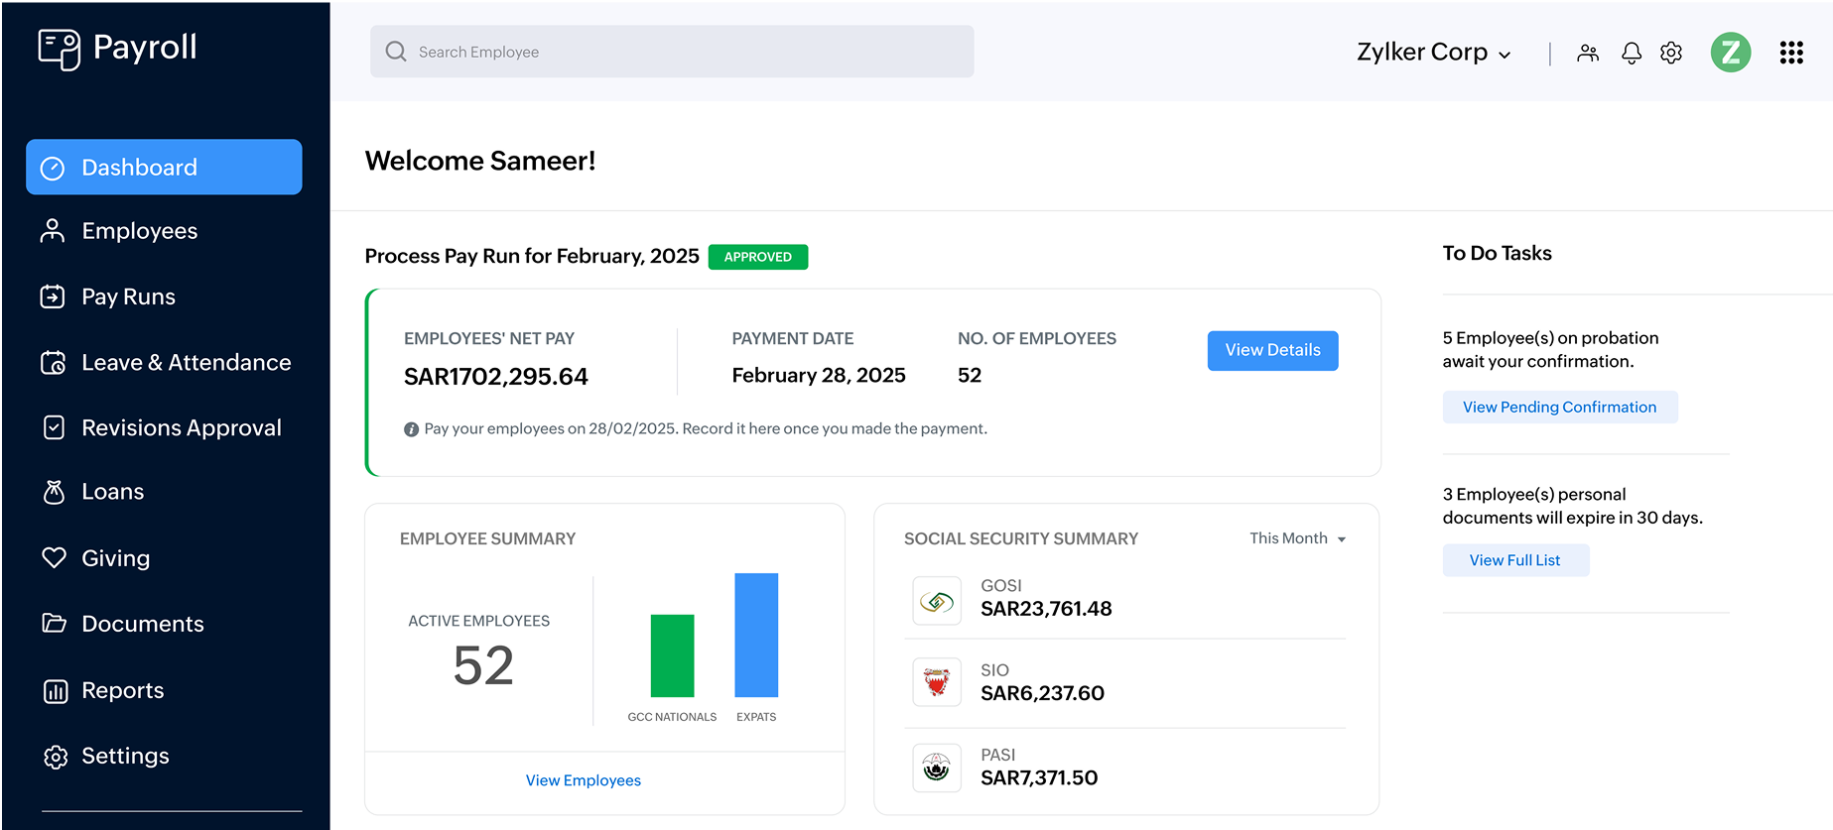The height and width of the screenshot is (830, 1833).
Task: Open the View Employees link
Action: click(584, 780)
